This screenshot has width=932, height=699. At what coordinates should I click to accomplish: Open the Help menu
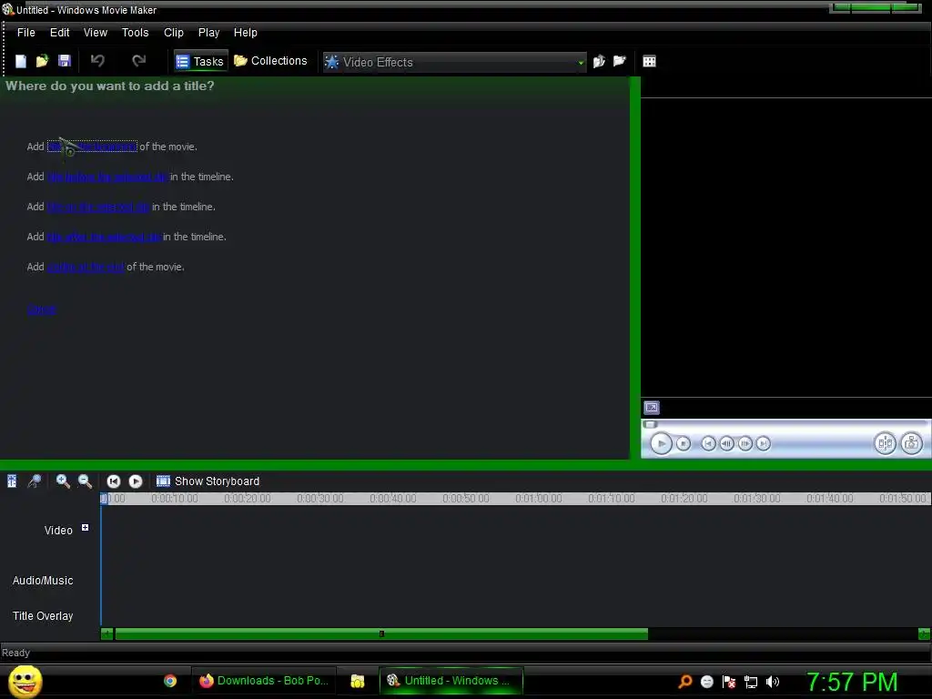point(246,33)
